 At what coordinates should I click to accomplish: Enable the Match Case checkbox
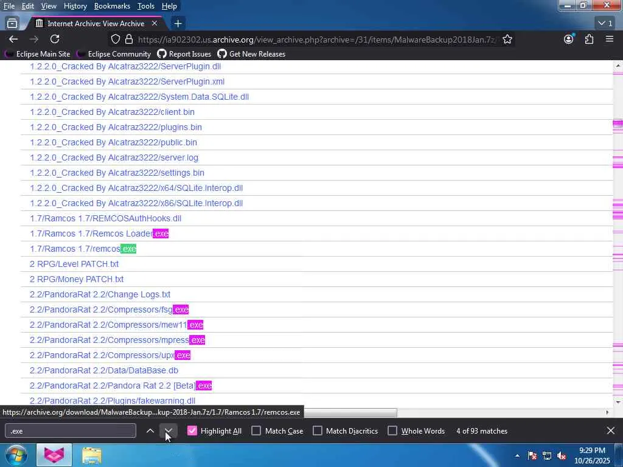[256, 431]
